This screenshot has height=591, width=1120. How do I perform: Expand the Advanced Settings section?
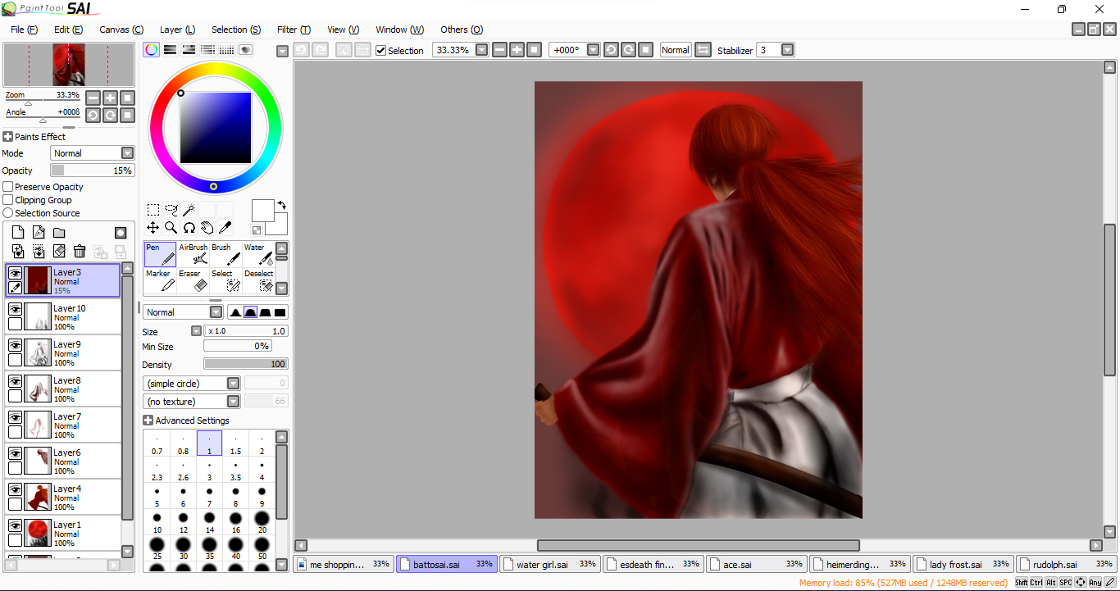tap(148, 421)
